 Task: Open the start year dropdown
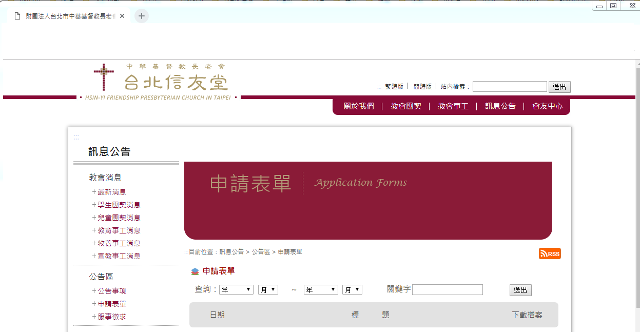(x=236, y=290)
